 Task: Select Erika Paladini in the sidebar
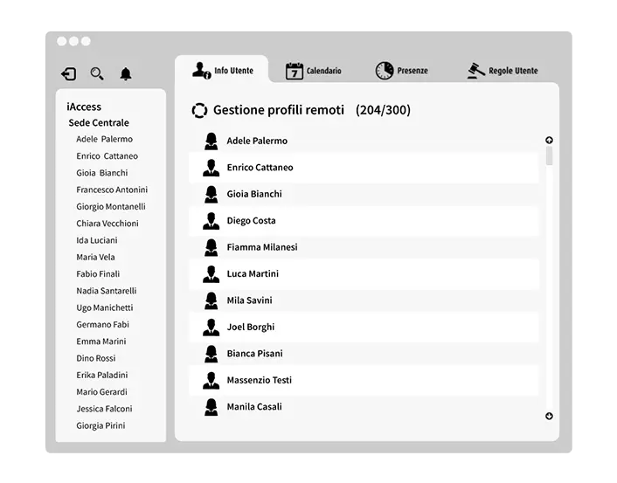[102, 376]
